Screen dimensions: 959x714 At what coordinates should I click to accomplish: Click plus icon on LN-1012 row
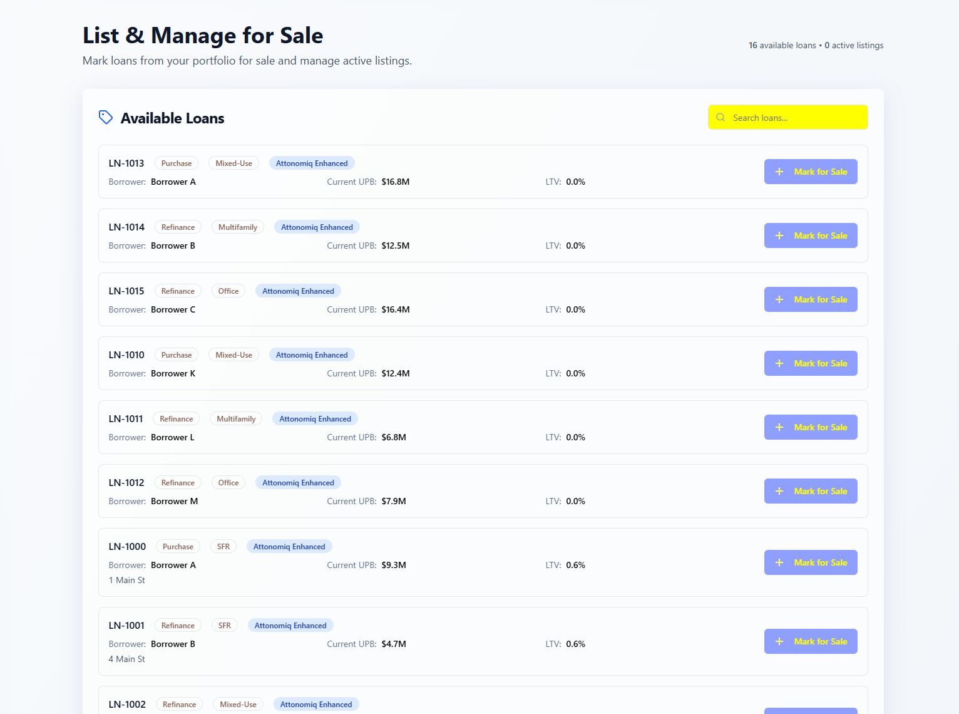tap(779, 491)
